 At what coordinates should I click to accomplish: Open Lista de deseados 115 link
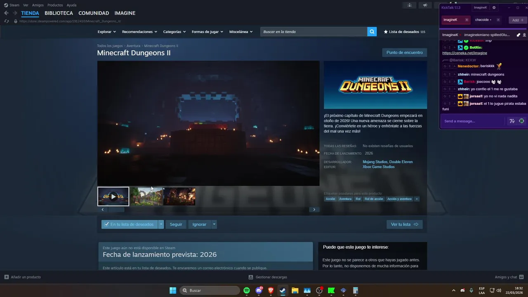tap(404, 32)
